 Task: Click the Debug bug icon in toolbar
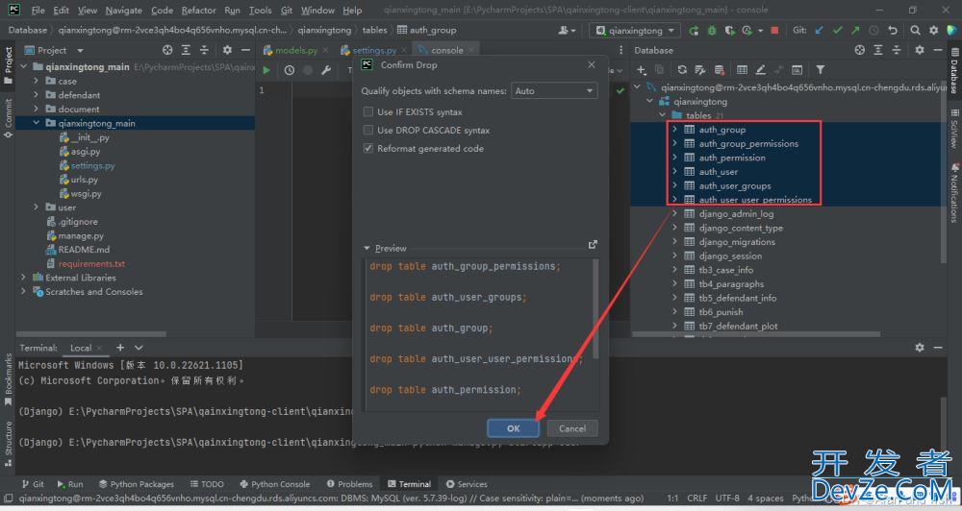(x=712, y=30)
